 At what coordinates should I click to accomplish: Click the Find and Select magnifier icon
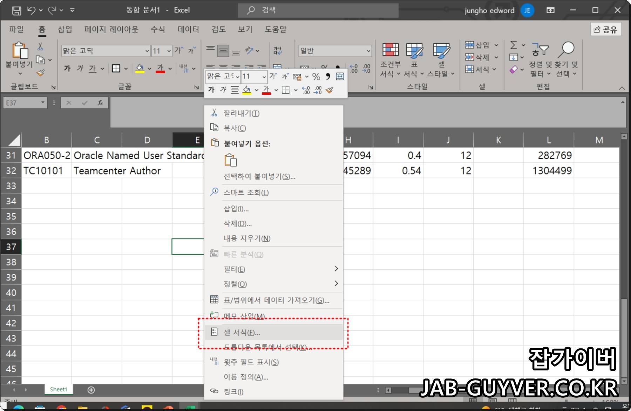(566, 50)
